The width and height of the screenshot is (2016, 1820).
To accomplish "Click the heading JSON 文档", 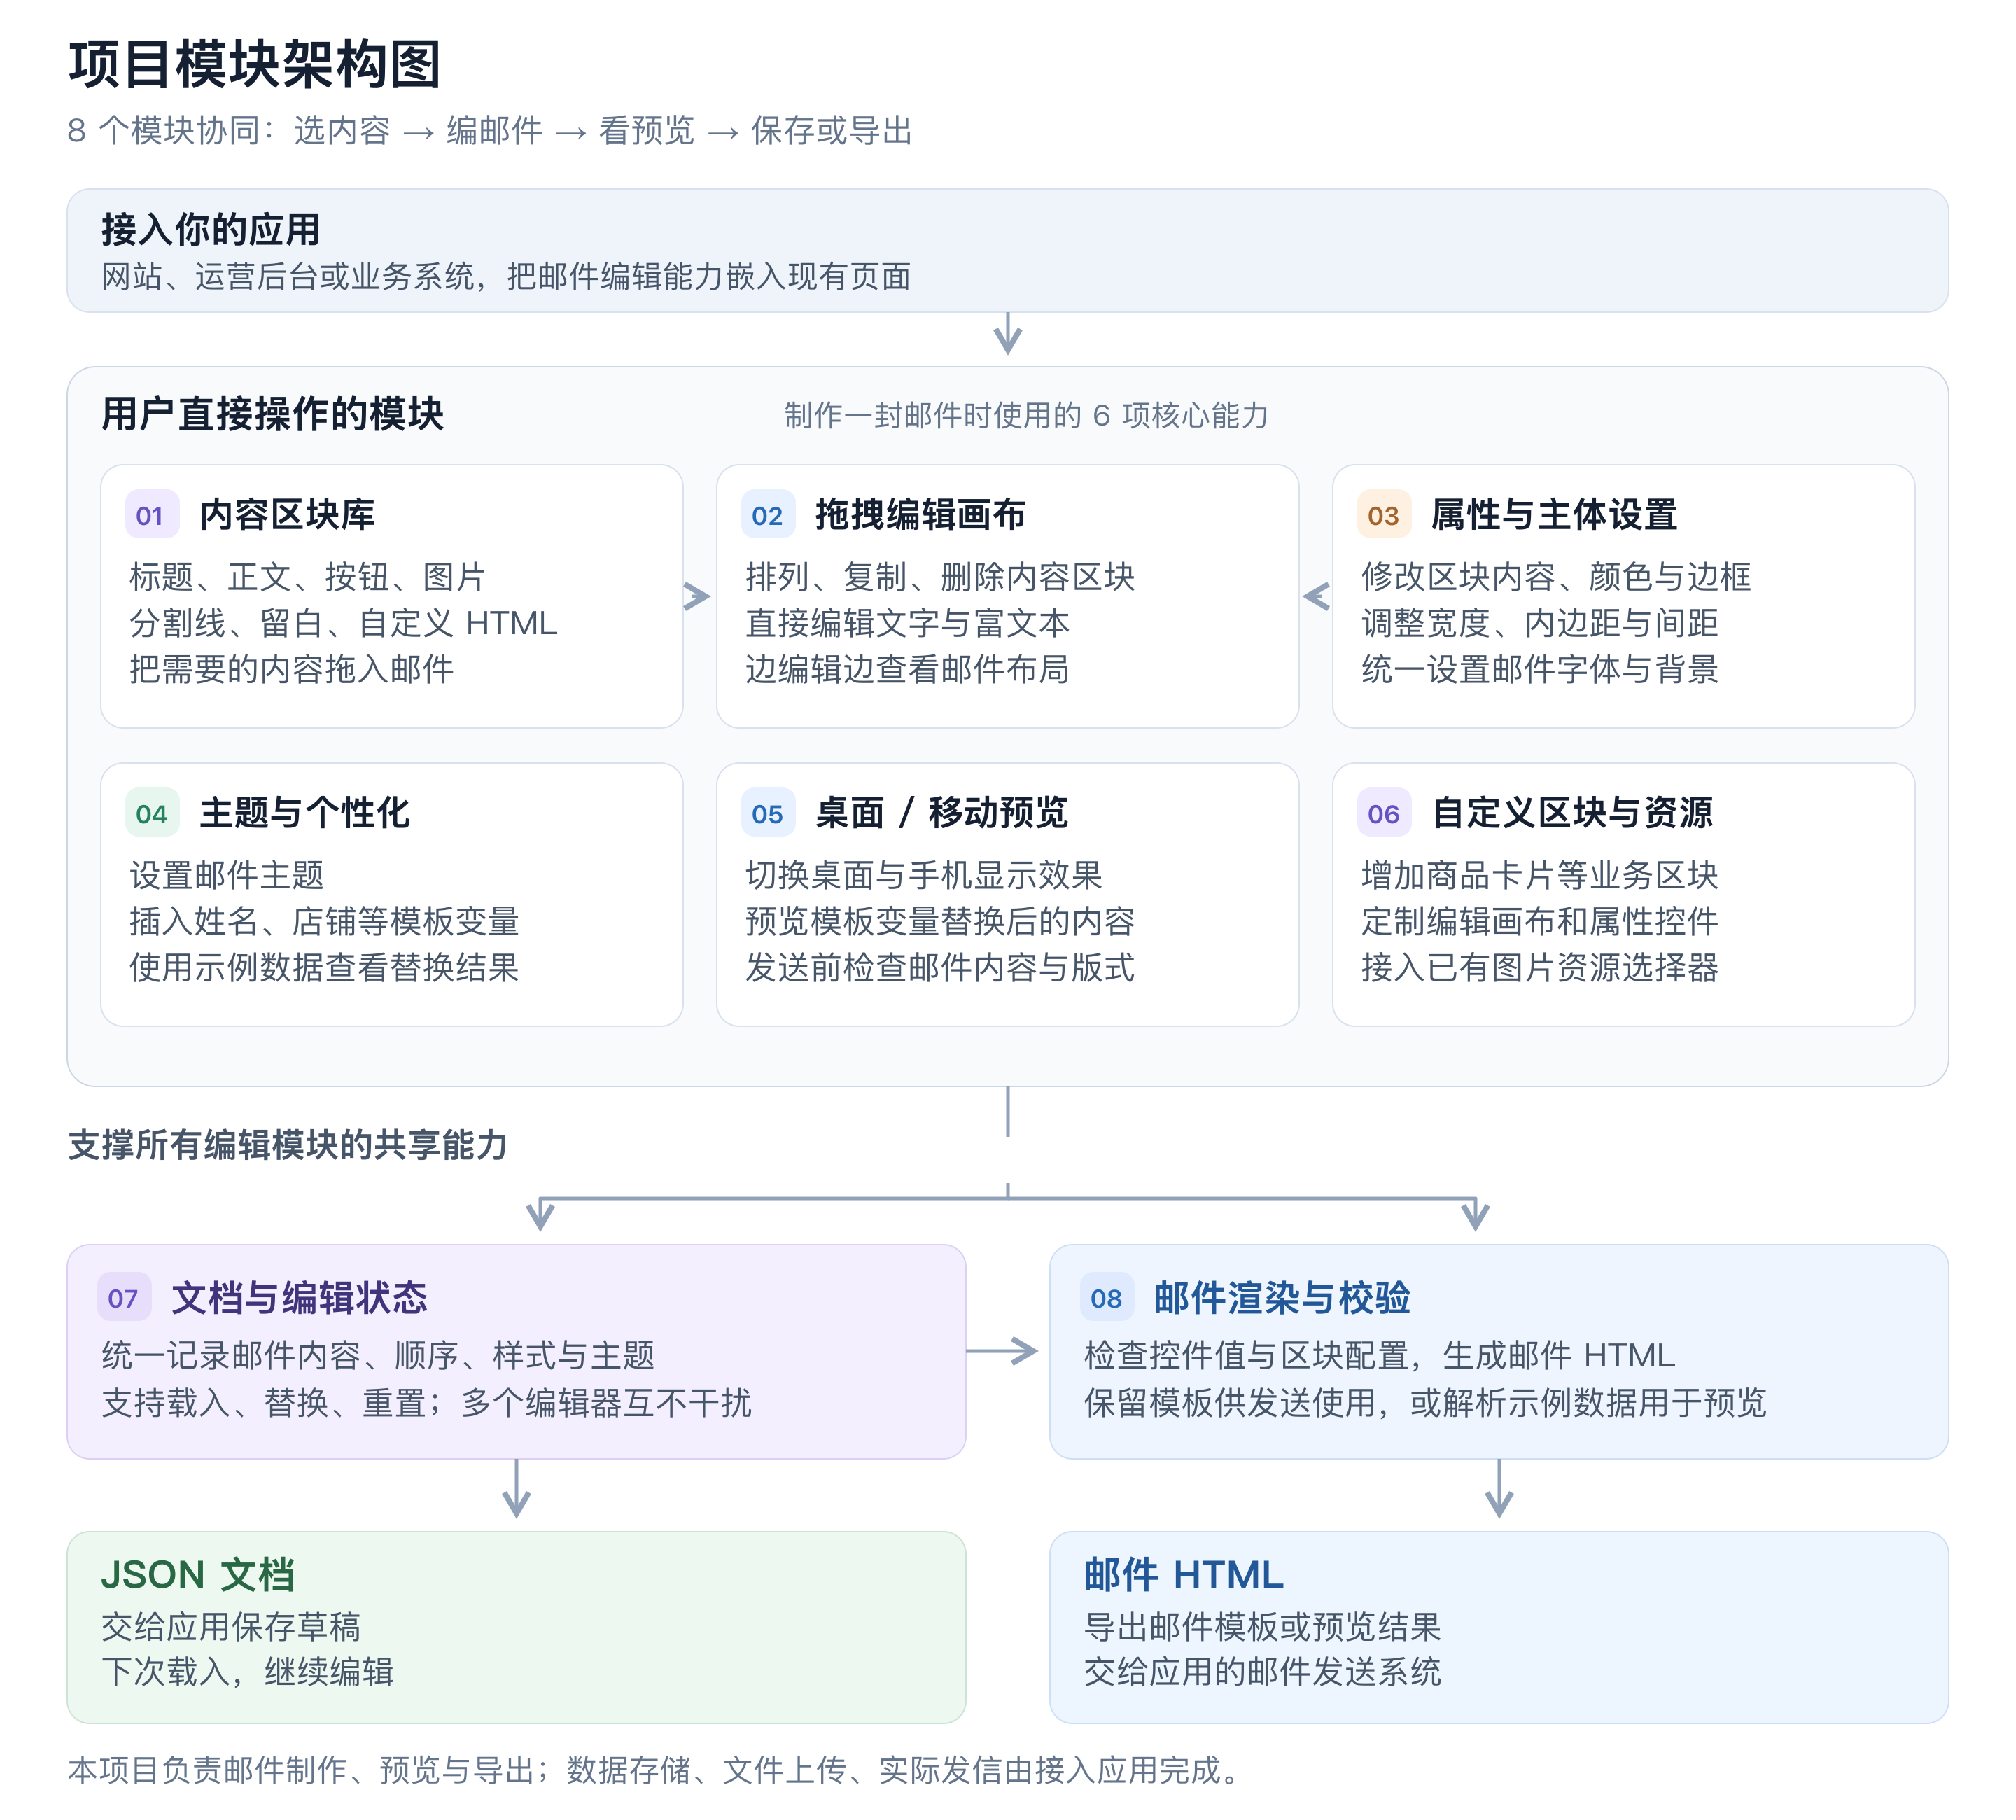I will [x=198, y=1575].
